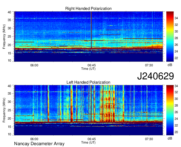The width and height of the screenshot is (181, 147).
Task: Click the dB label under bottom color bar
Action: click(170, 138)
